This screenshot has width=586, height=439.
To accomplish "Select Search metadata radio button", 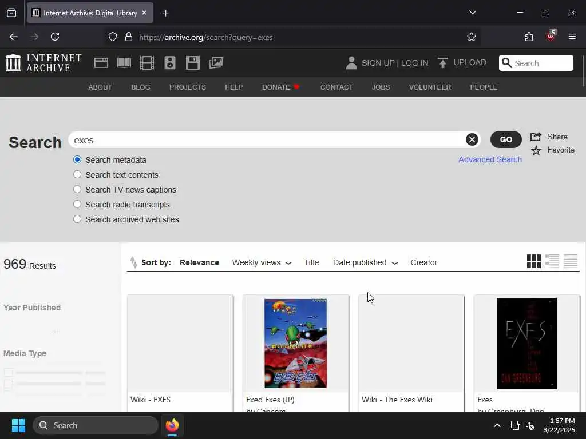I will [77, 160].
